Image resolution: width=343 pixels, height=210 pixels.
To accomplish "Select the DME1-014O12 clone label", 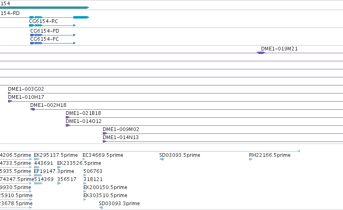I will click(x=83, y=121).
